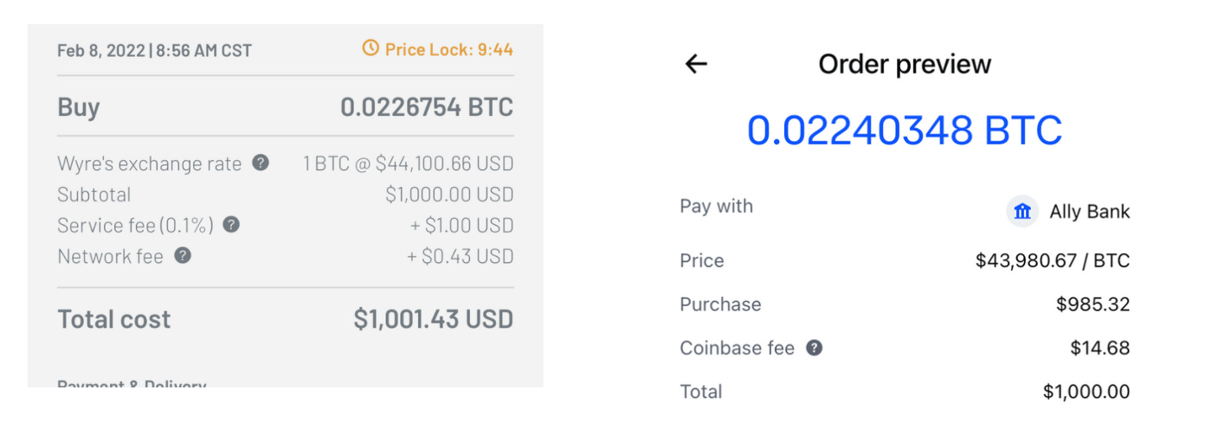Click the Price Lock clock icon

[x=371, y=48]
